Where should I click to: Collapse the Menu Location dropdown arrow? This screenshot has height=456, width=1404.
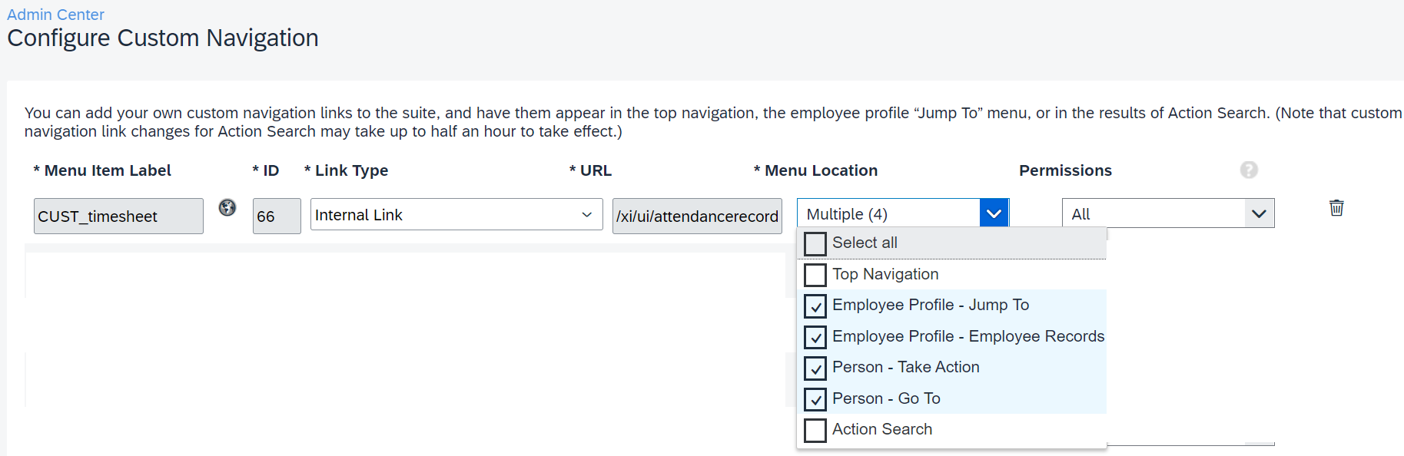[x=994, y=213]
